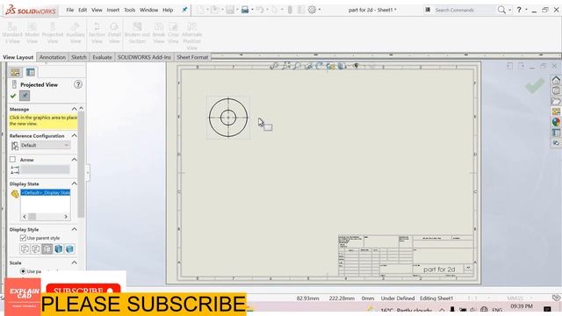Collapse the Reference Configuration section
Viewport: 562px width, 316px height.
[x=74, y=136]
